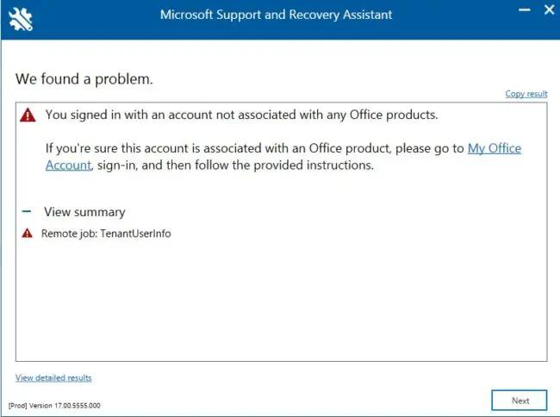The height and width of the screenshot is (417, 560).
Task: Click the Next button
Action: click(x=520, y=401)
